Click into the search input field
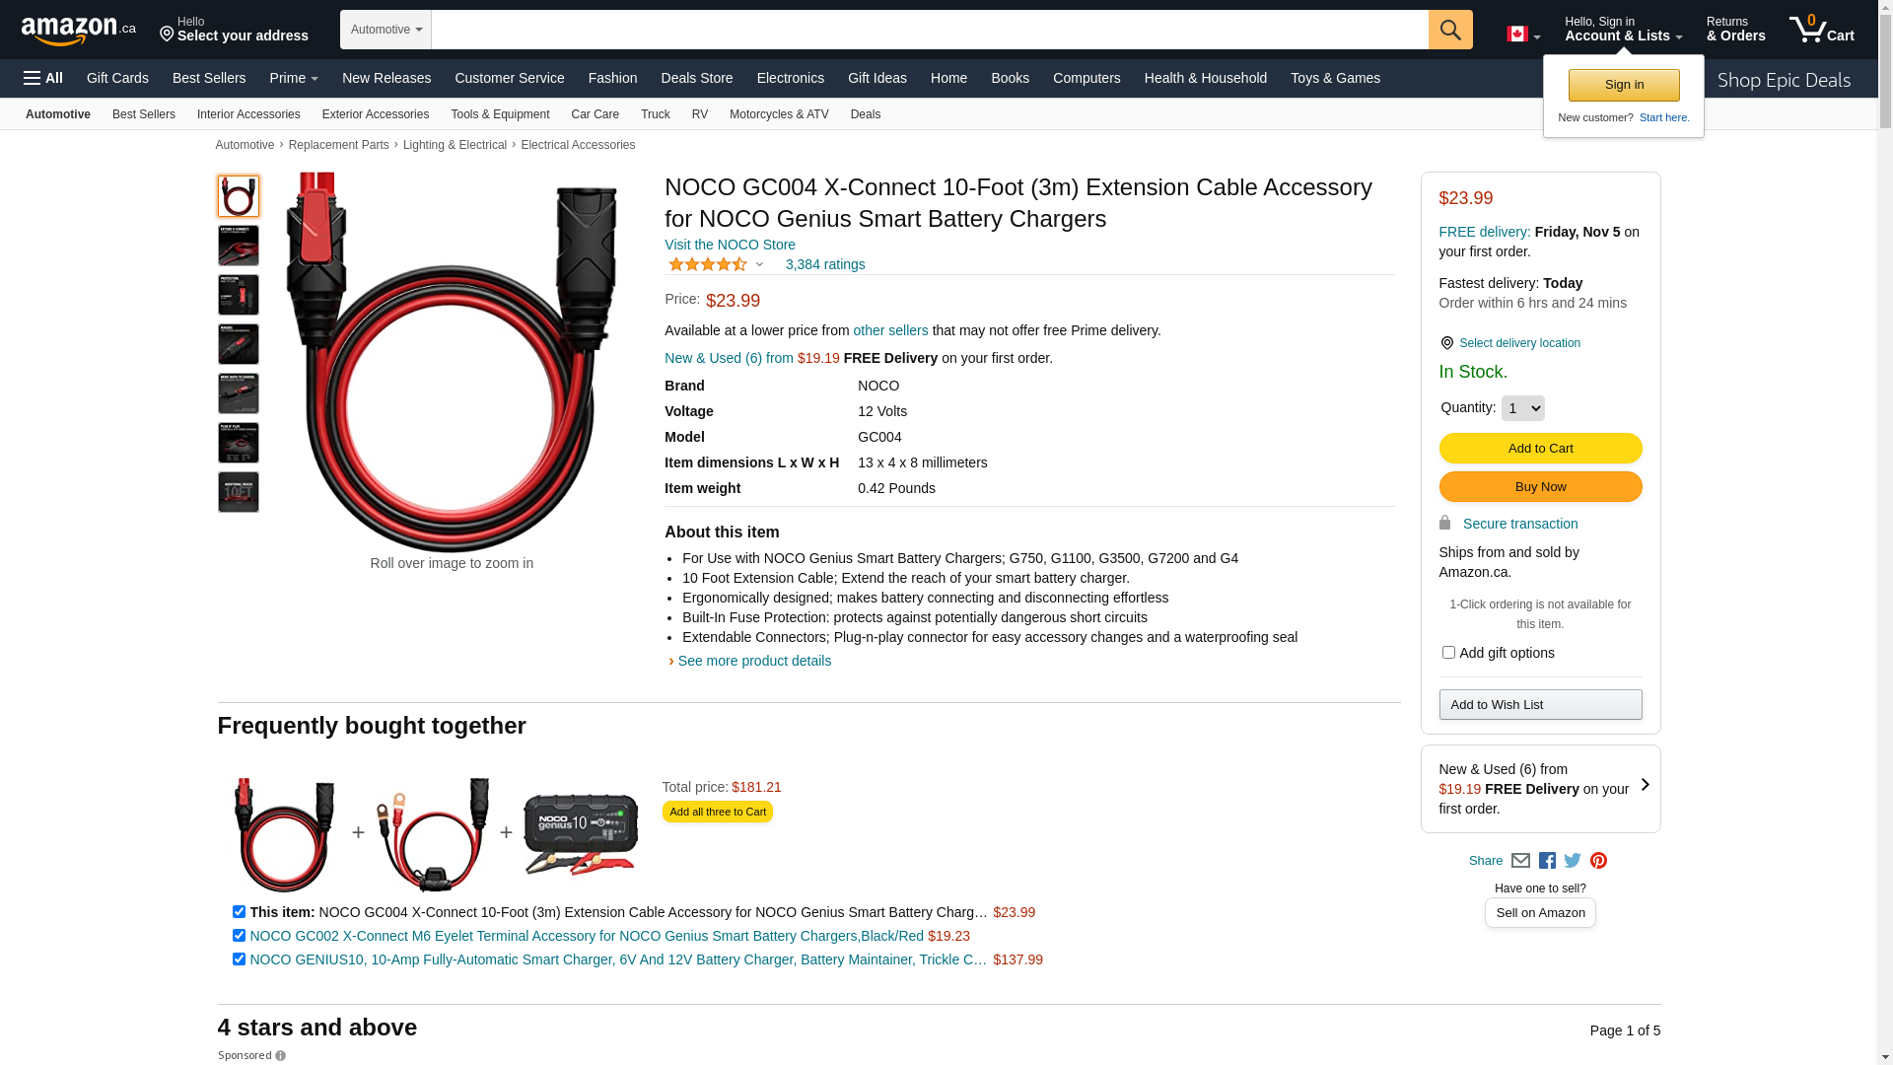 click(x=930, y=30)
